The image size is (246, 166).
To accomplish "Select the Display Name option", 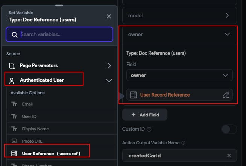I will pos(35,129).
